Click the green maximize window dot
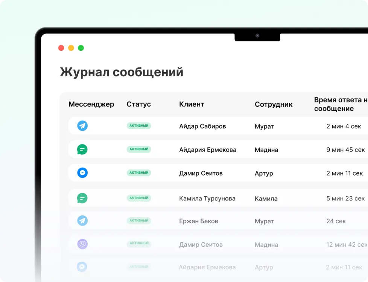This screenshot has width=368, height=282. click(81, 48)
